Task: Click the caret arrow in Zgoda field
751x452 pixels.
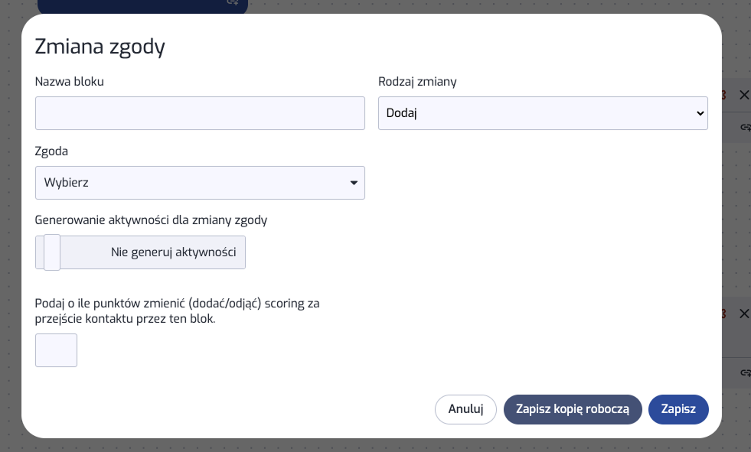Action: click(354, 183)
